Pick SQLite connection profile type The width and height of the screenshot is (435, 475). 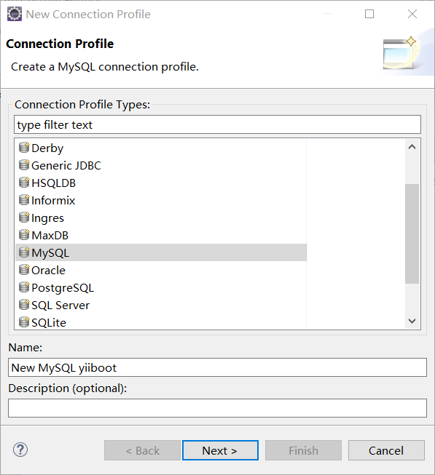pos(49,323)
